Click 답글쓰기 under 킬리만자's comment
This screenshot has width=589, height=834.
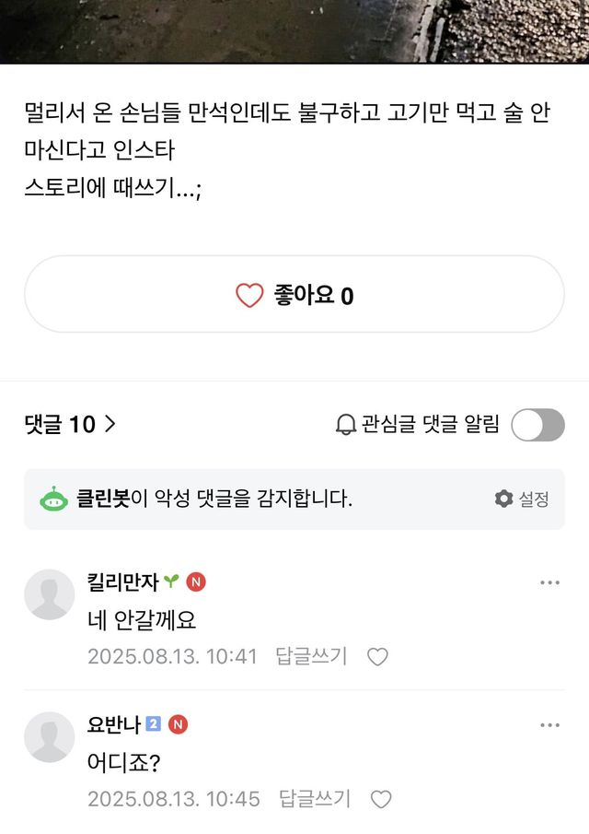[x=312, y=659]
